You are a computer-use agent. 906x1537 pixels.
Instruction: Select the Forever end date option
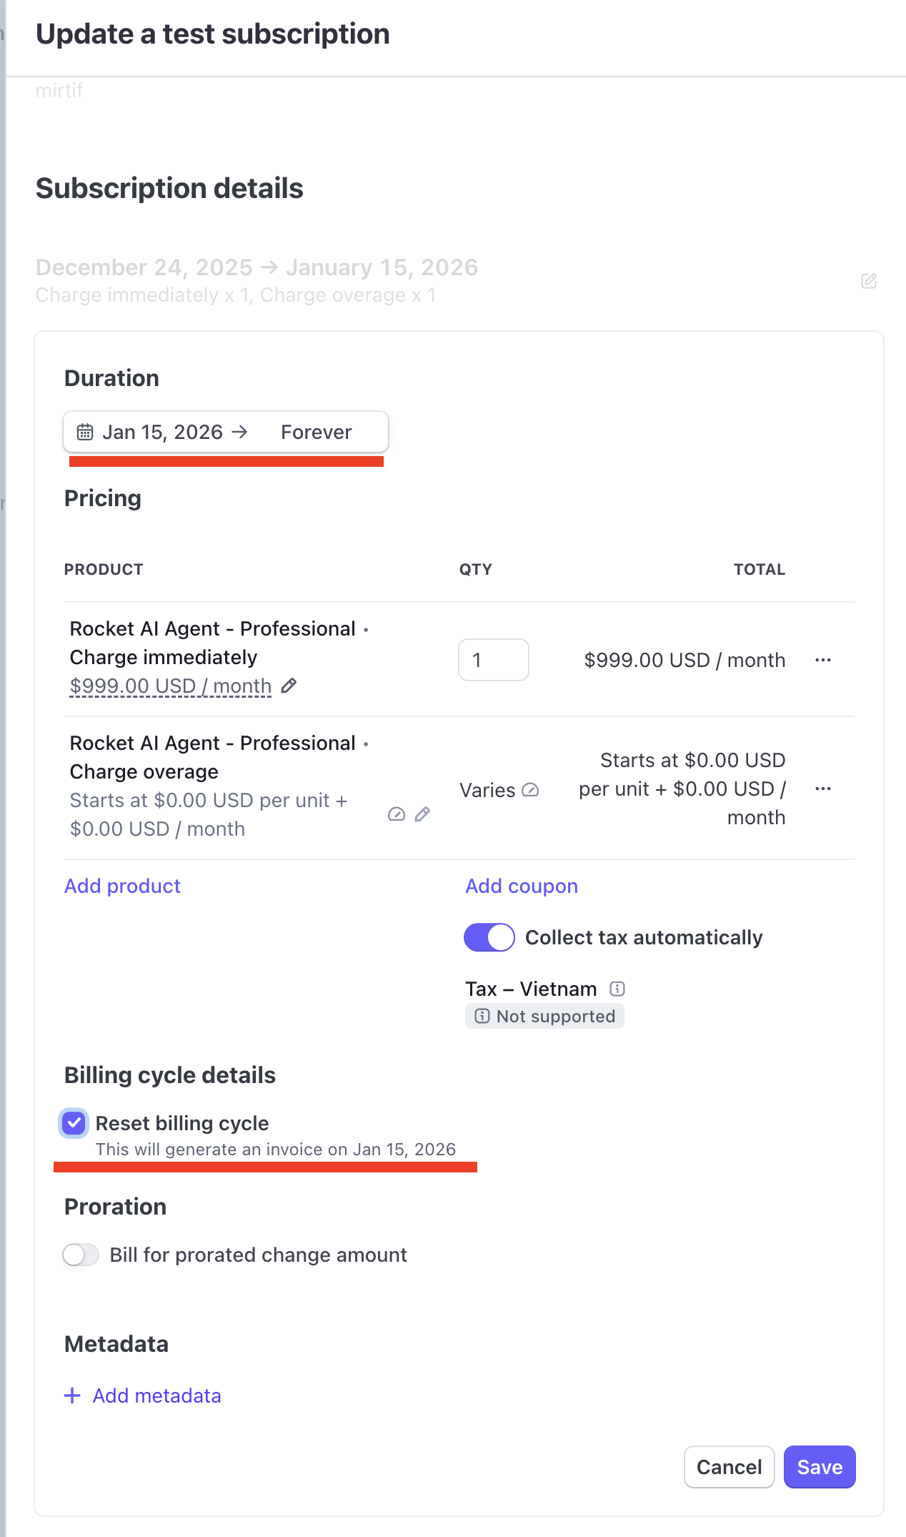pos(316,432)
